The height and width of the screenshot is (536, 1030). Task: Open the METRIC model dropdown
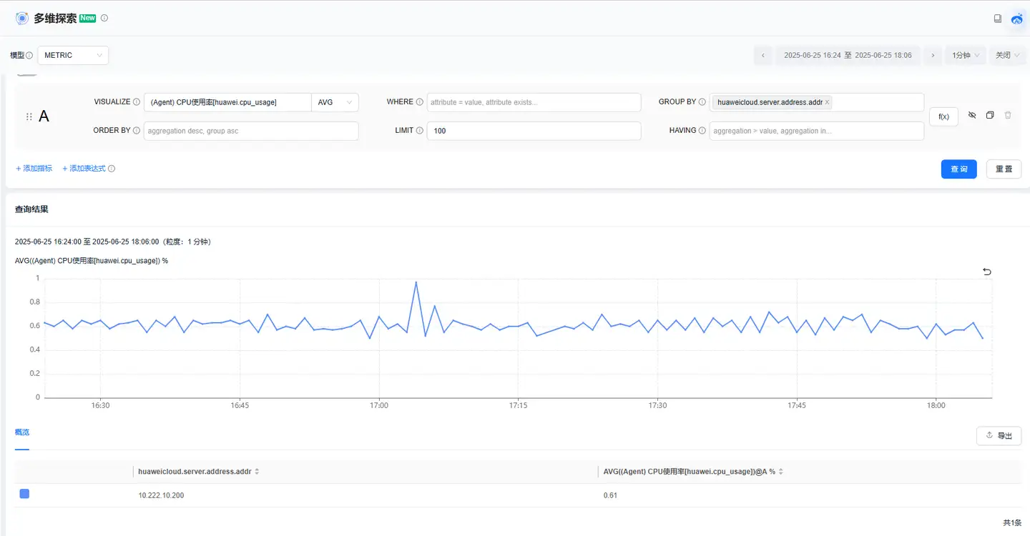[x=73, y=55]
